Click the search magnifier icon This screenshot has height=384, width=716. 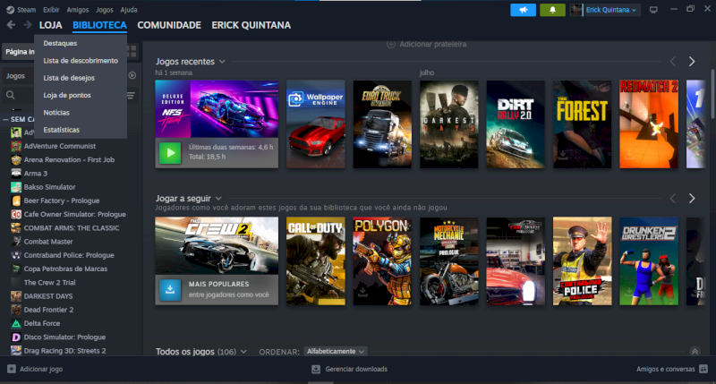click(x=11, y=95)
